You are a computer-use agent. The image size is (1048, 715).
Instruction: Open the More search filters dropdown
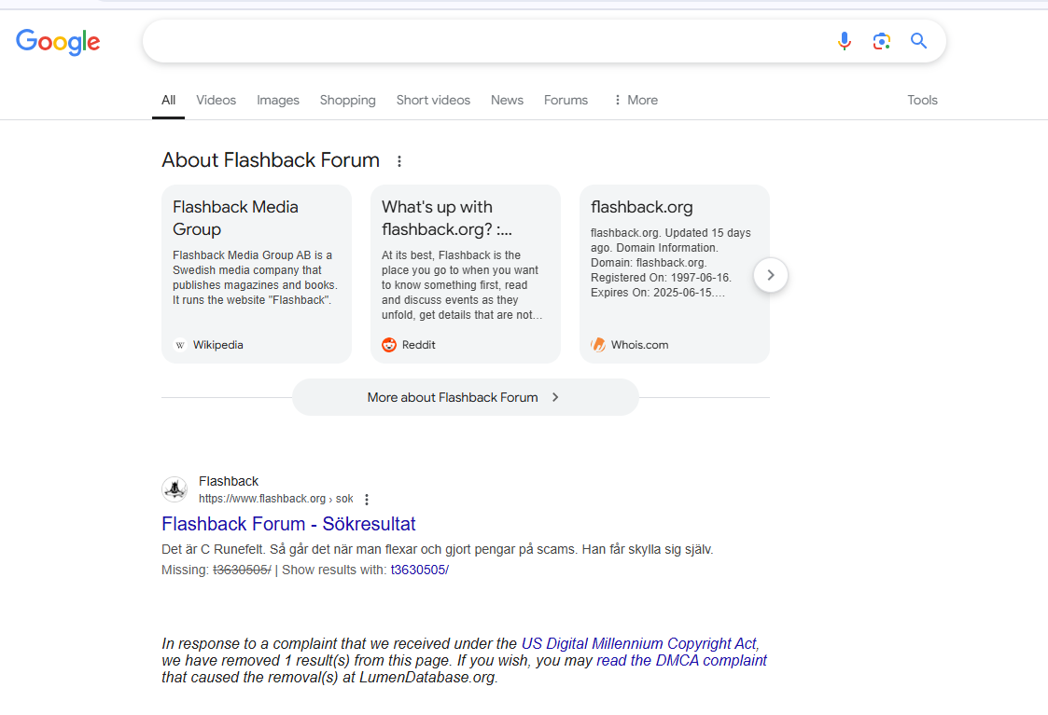(x=635, y=100)
